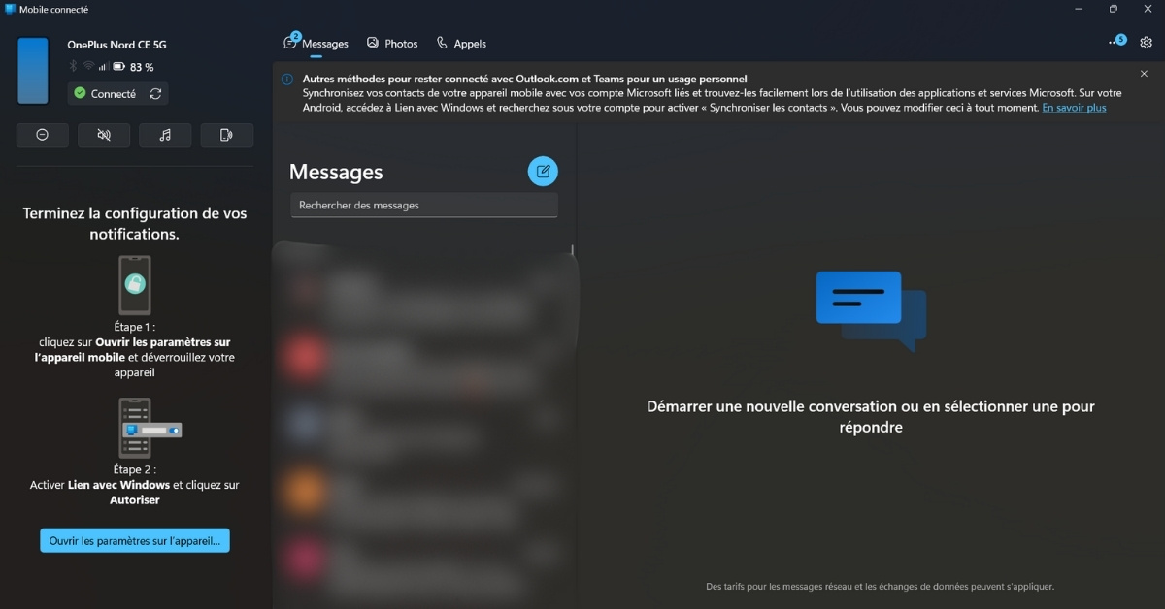Viewport: 1165px width, 609px height.
Task: Switch to the Messages tab
Action: (x=316, y=44)
